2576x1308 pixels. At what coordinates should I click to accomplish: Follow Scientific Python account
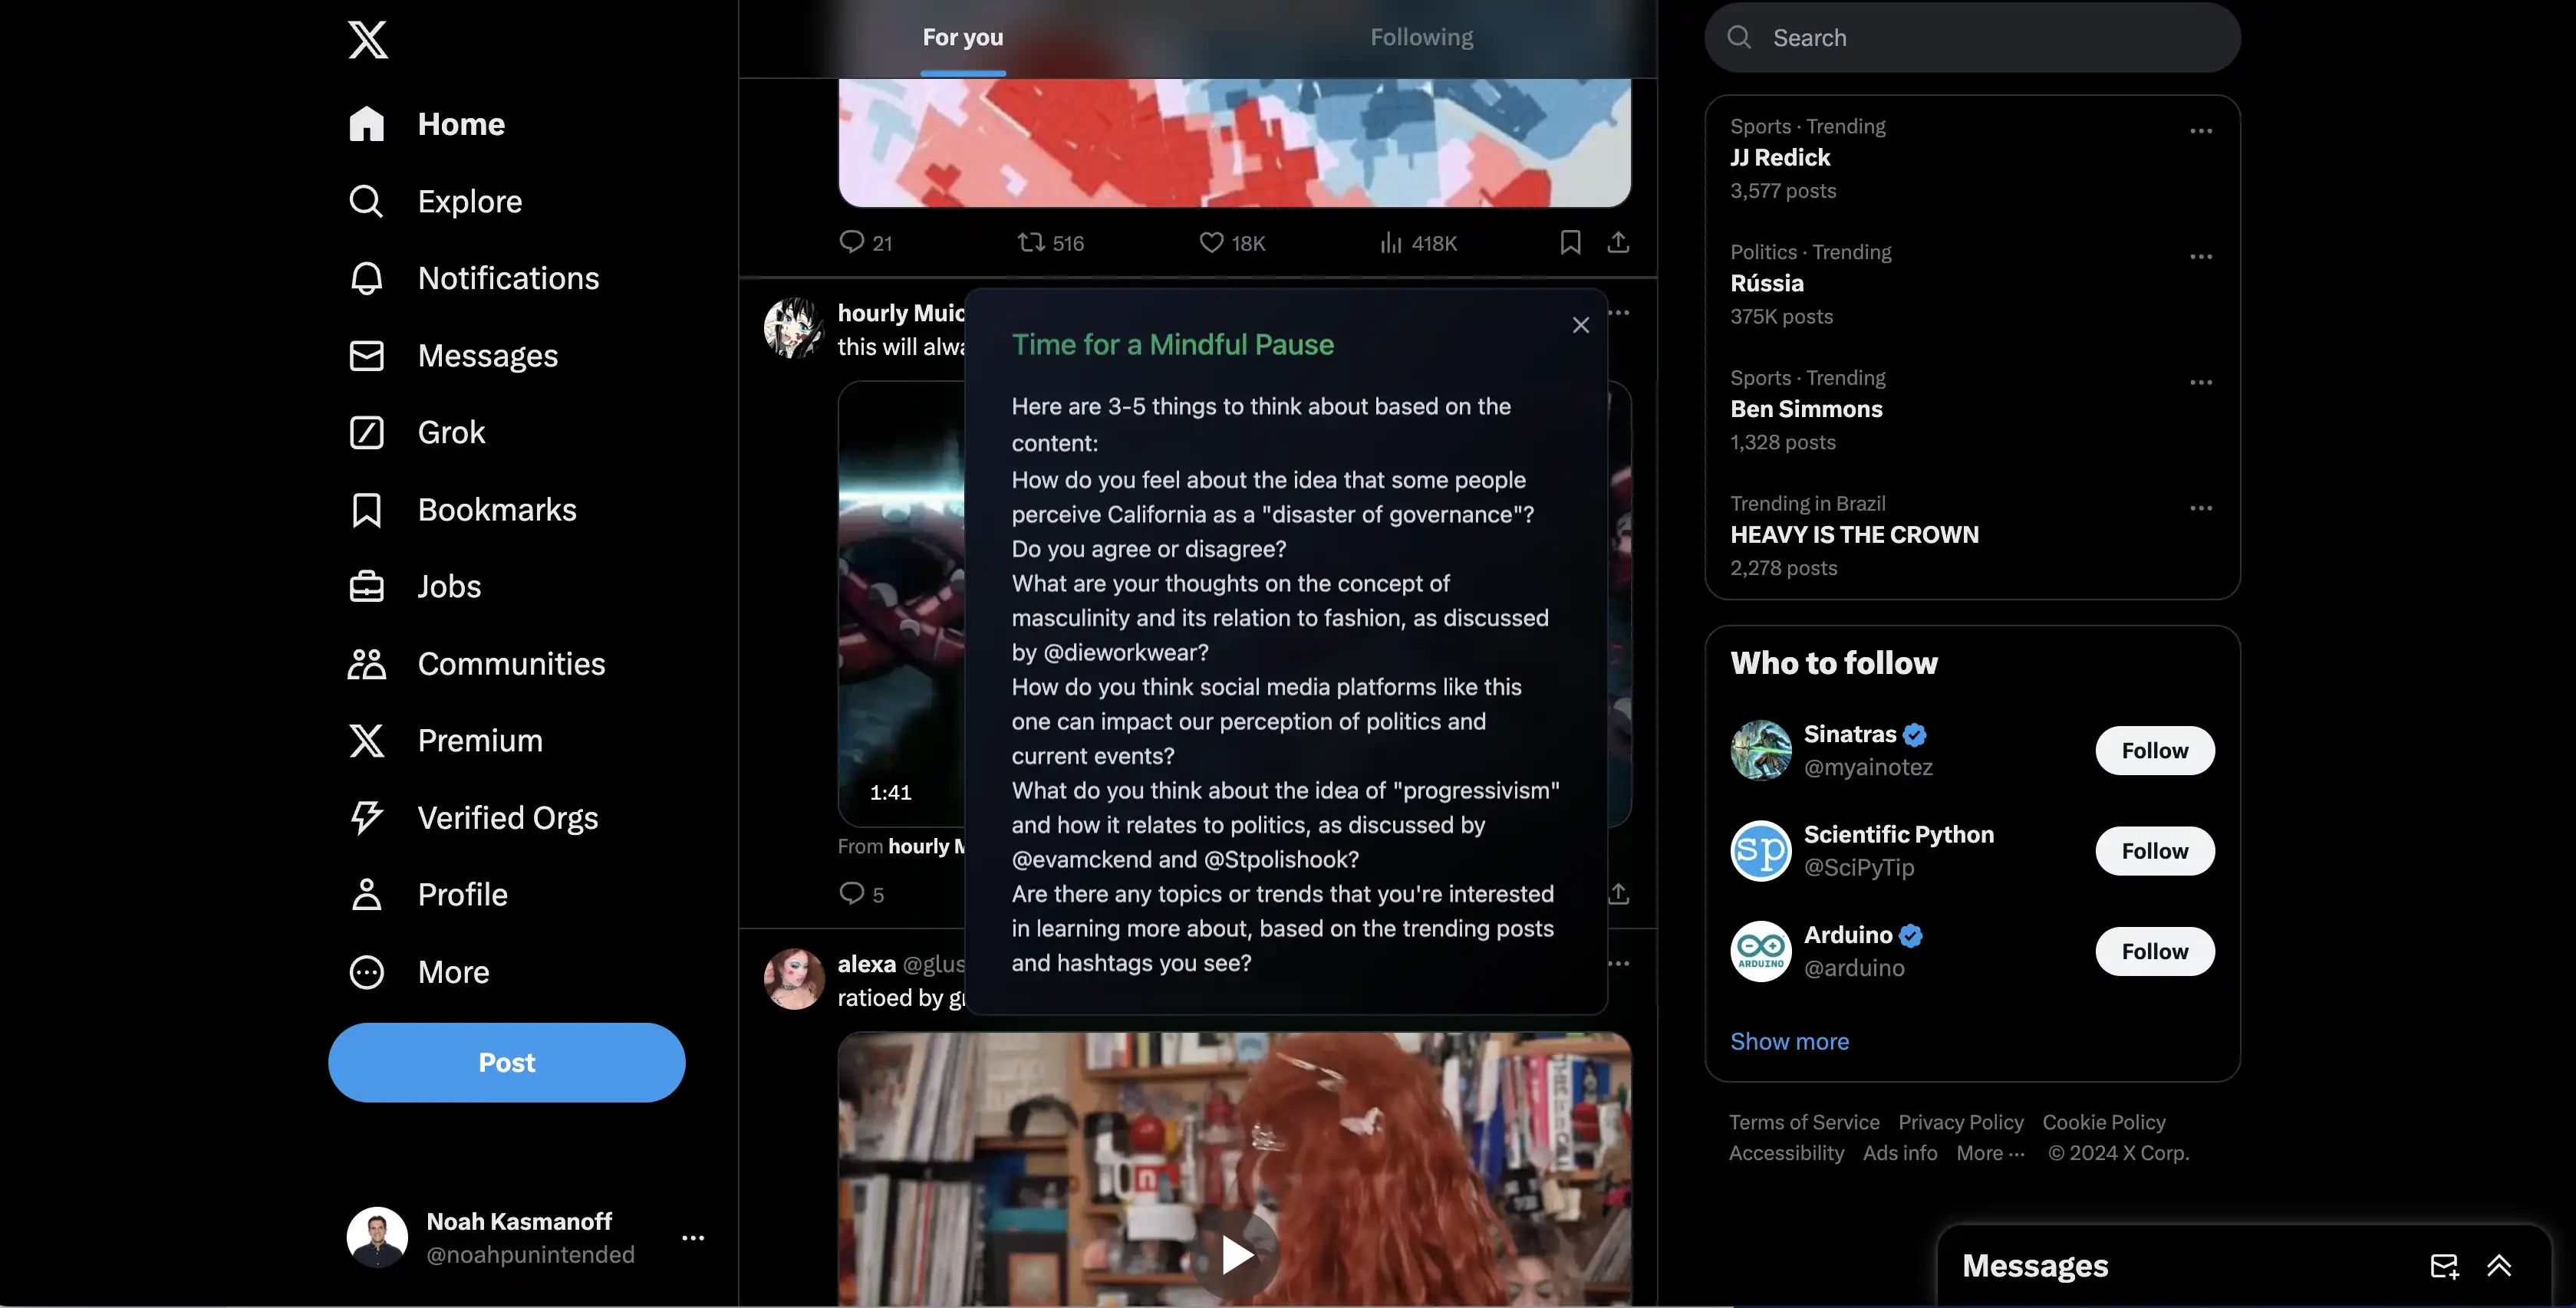pyautogui.click(x=2154, y=850)
